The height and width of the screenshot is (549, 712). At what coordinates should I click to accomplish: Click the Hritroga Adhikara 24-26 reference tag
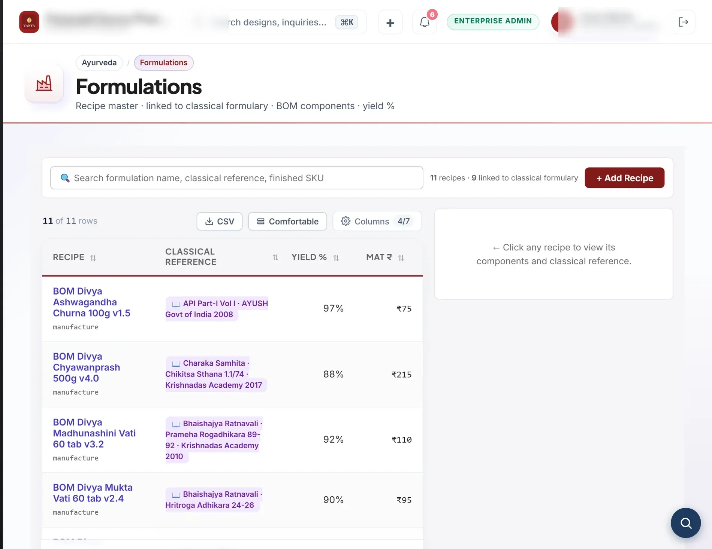click(214, 500)
